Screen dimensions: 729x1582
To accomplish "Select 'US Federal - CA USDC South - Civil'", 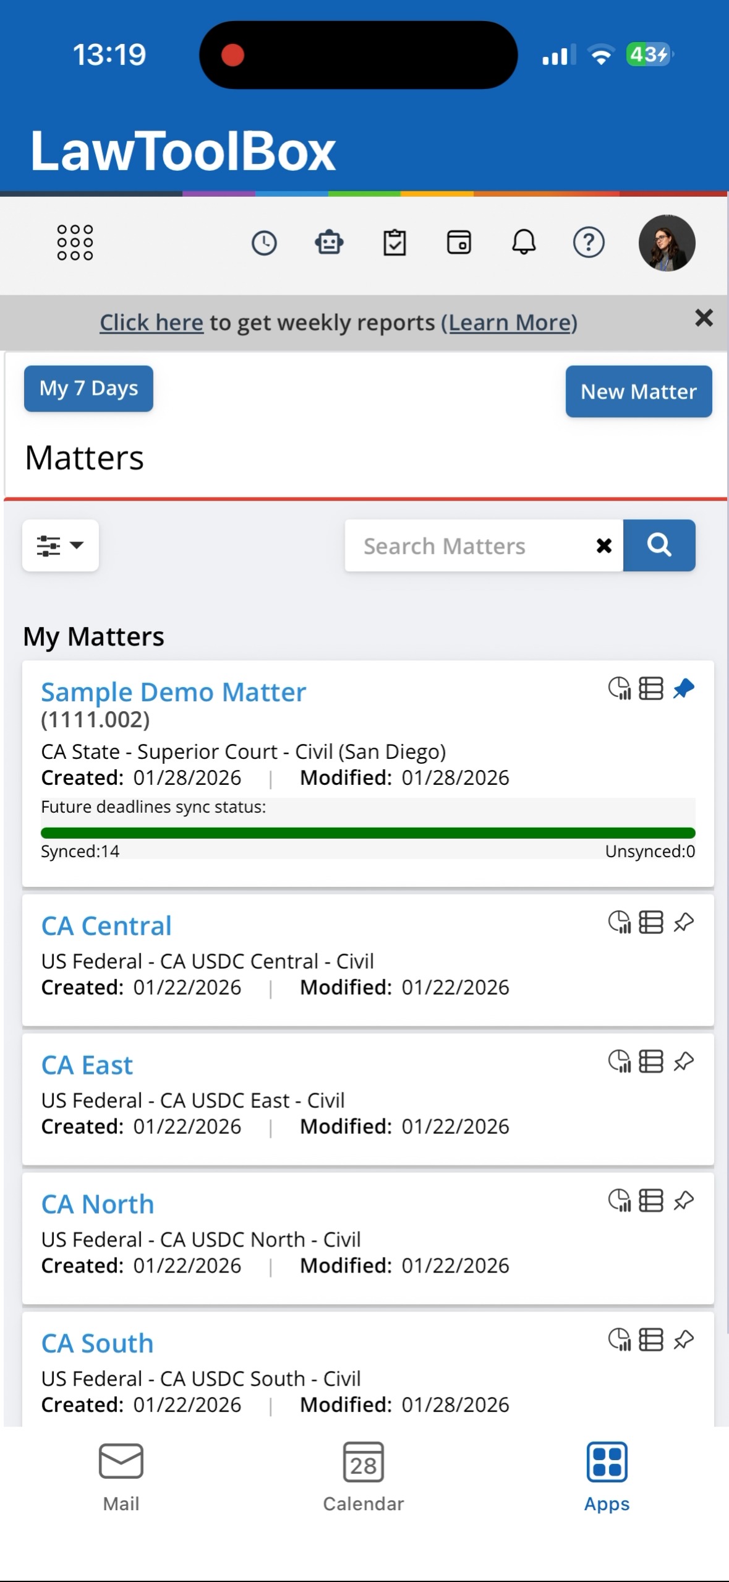I will [201, 1379].
